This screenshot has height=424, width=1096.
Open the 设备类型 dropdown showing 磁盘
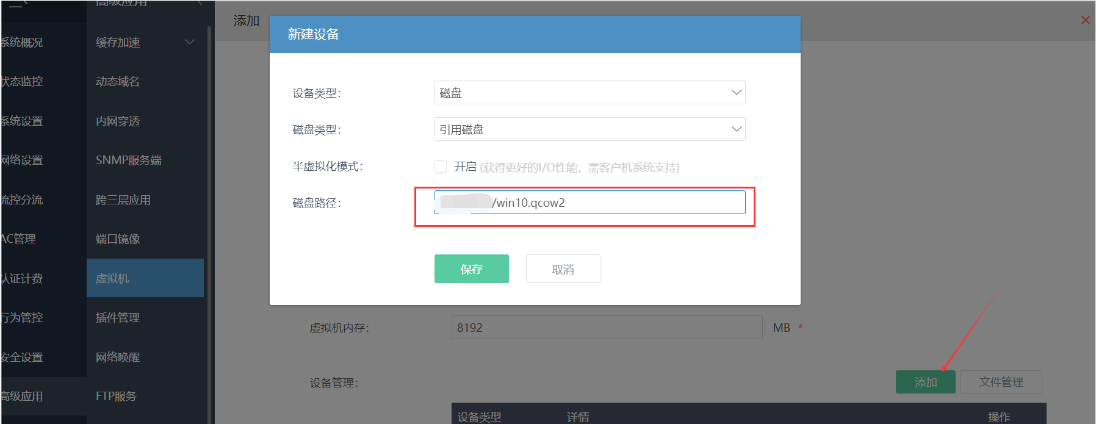coord(589,93)
